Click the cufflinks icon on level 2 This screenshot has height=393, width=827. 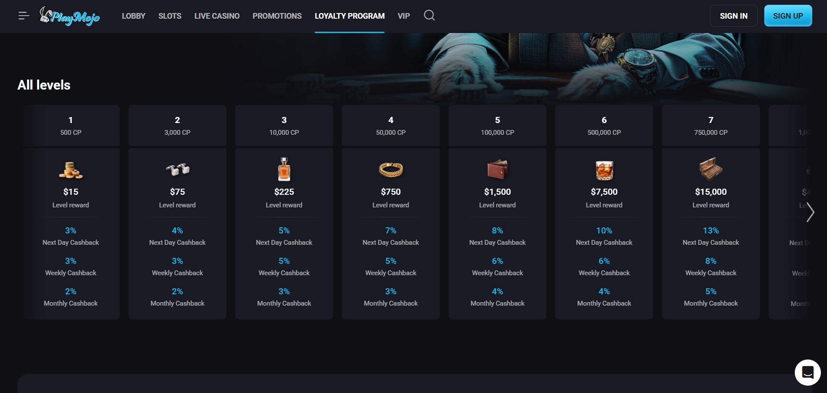[x=177, y=170]
